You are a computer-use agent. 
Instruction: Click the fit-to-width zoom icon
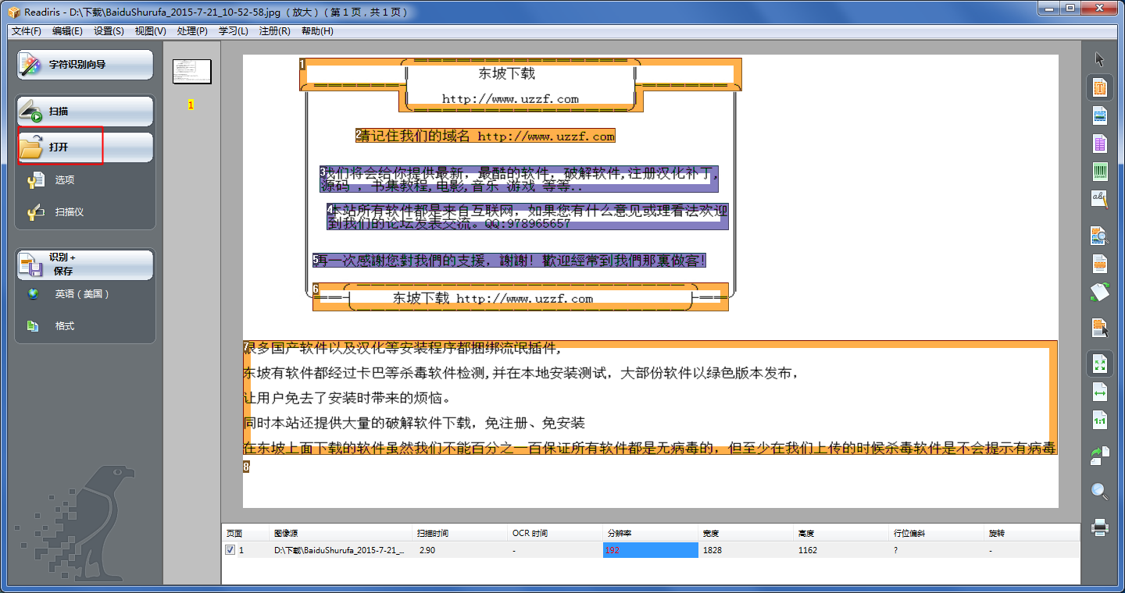point(1100,392)
